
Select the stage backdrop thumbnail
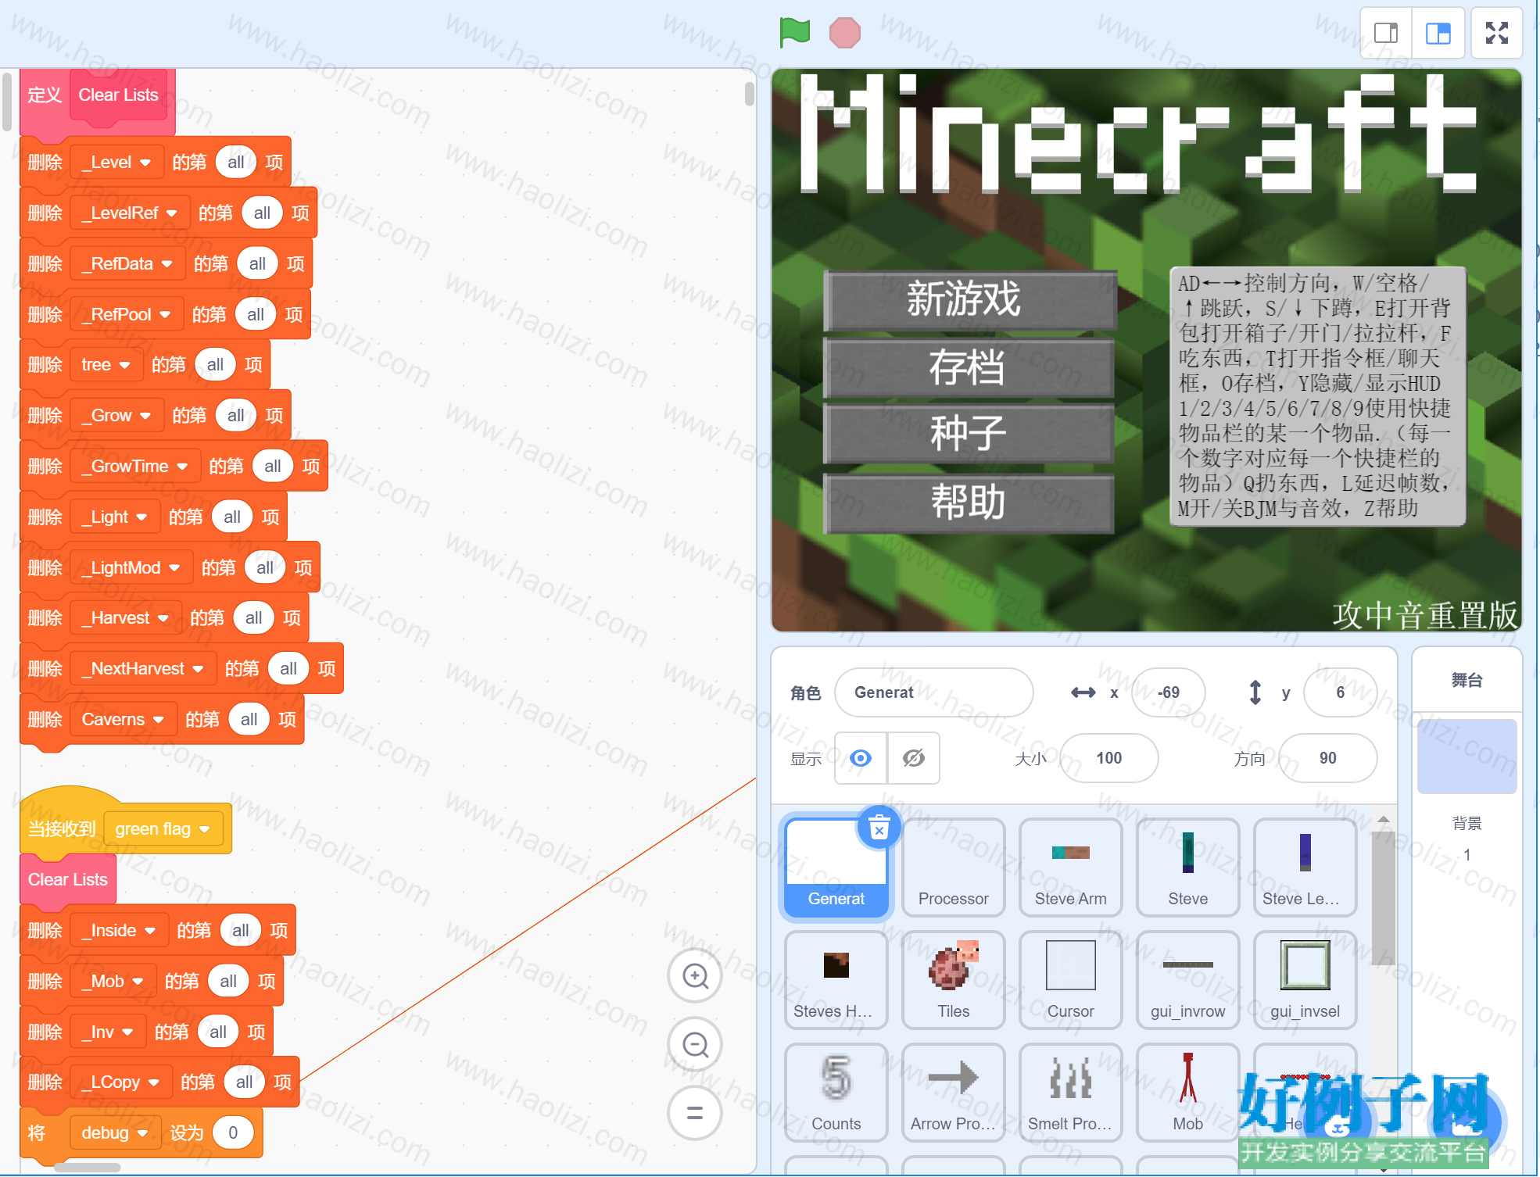[x=1467, y=757]
